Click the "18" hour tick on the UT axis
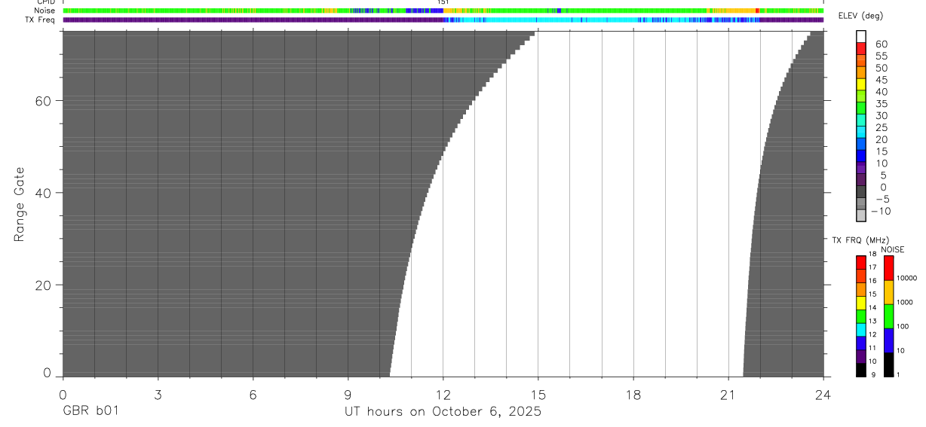Image resolution: width=926 pixels, height=427 pixels. click(x=633, y=395)
